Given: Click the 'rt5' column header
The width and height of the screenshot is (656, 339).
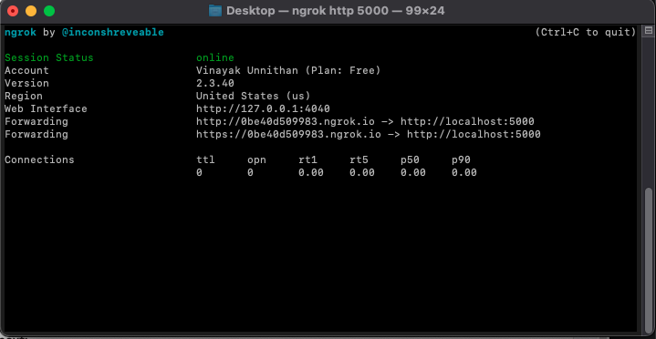Looking at the screenshot, I should [x=359, y=159].
